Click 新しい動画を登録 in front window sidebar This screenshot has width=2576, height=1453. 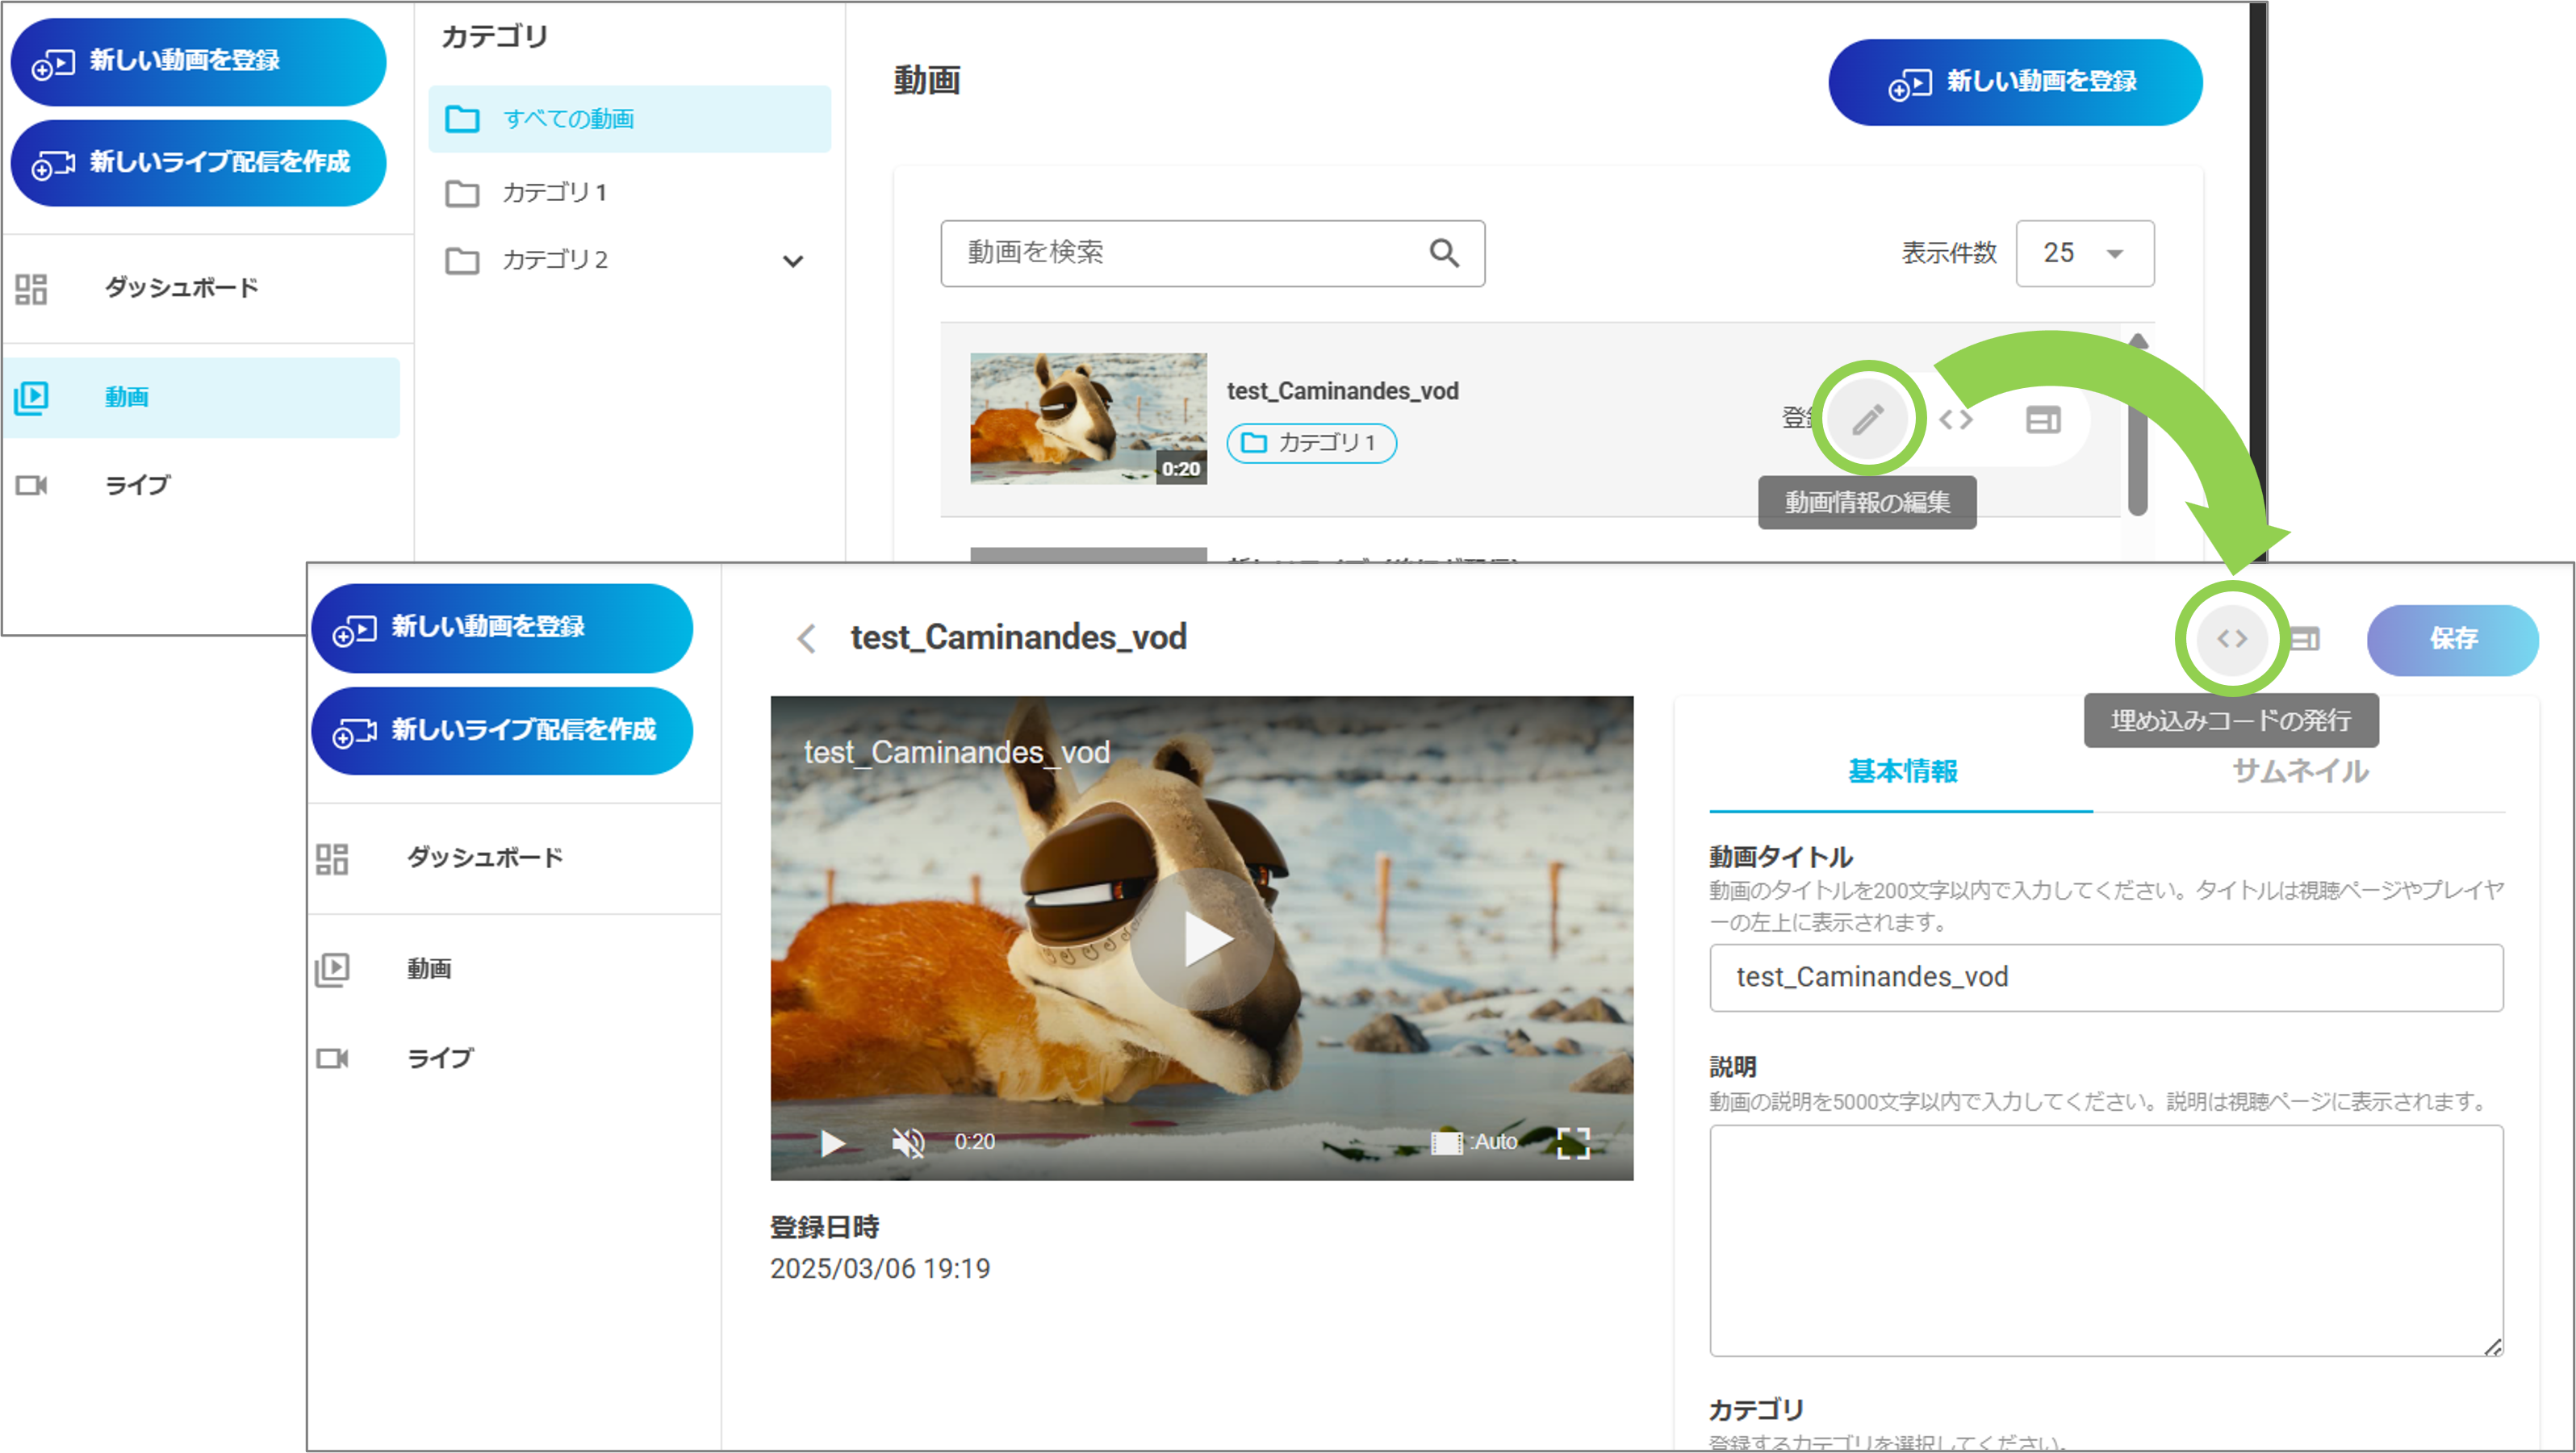tap(502, 628)
